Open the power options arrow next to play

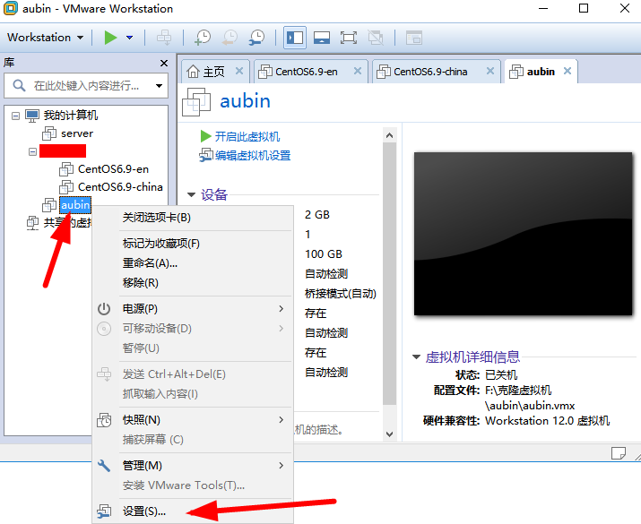[x=130, y=38]
